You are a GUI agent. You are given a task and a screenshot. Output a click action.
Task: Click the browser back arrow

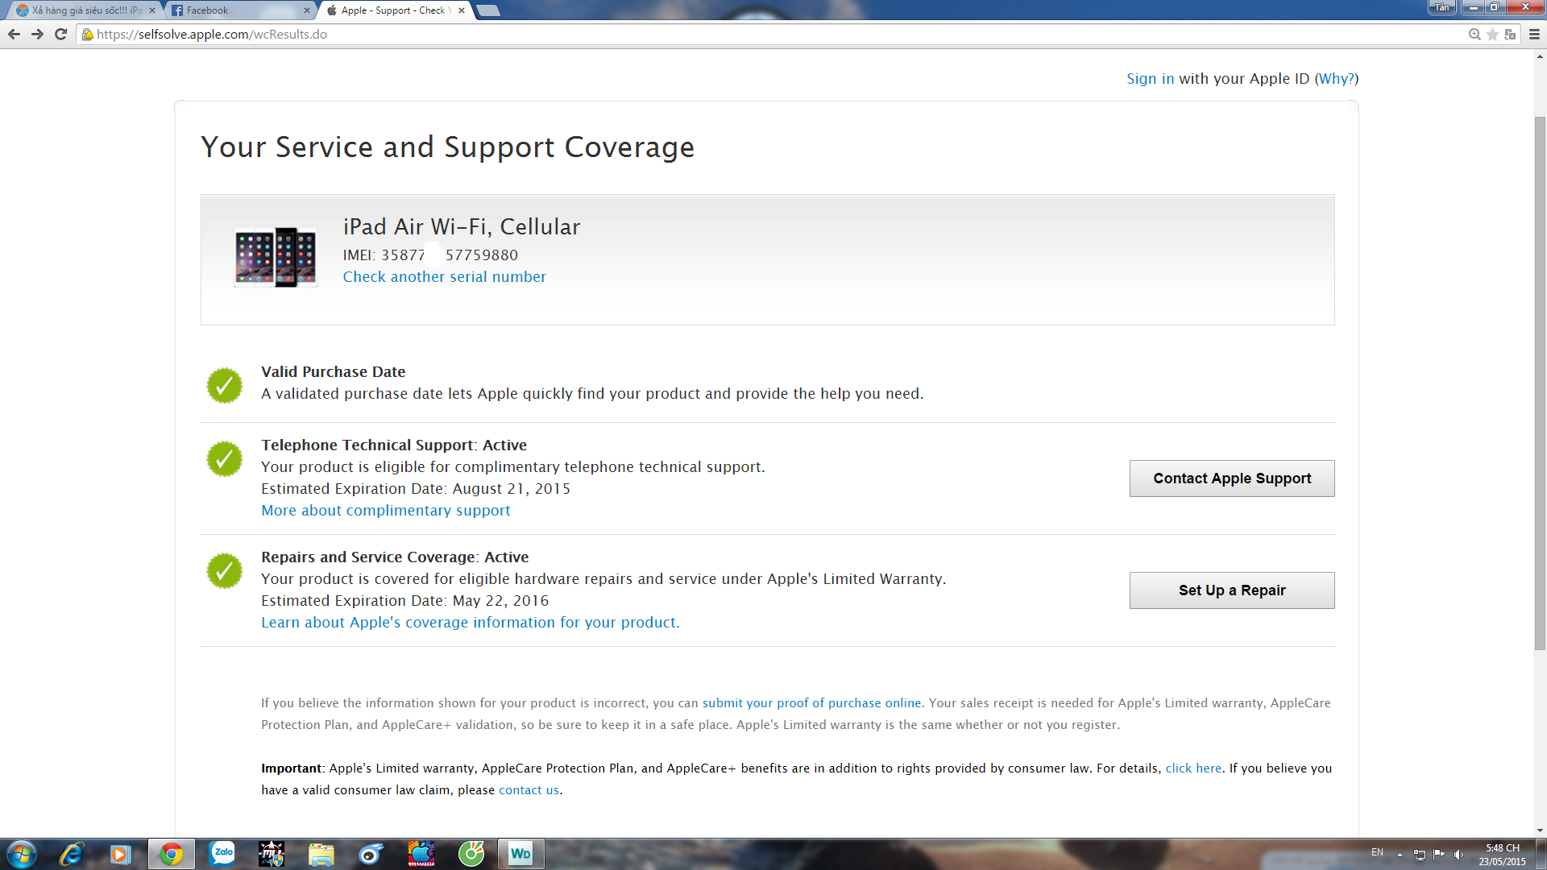click(14, 34)
